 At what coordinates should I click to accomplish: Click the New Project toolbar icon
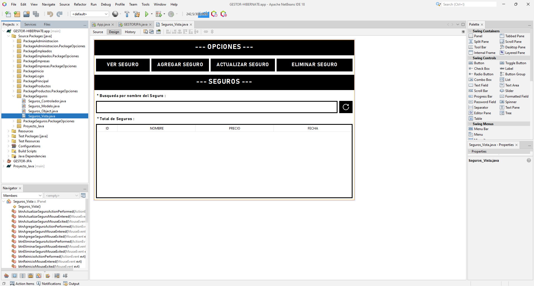pos(17,14)
